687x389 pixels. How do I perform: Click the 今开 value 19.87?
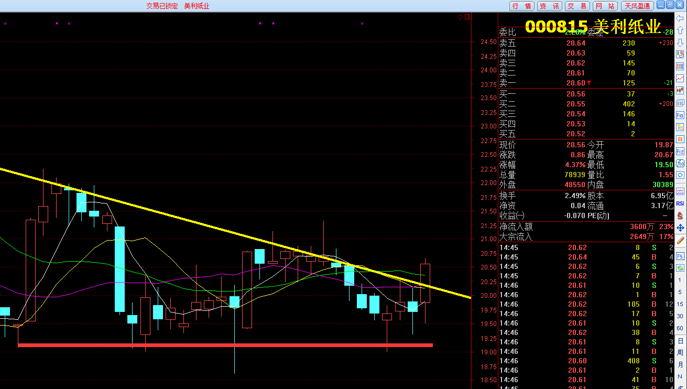tap(663, 145)
